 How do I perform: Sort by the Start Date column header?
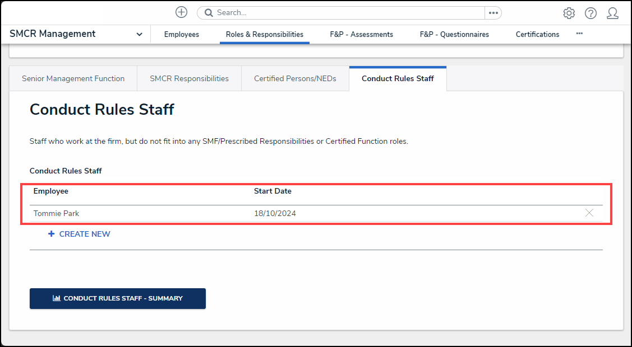(x=273, y=191)
